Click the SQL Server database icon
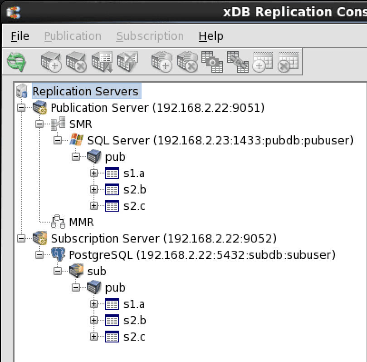Viewport: 367px width, 362px height. [x=76, y=140]
